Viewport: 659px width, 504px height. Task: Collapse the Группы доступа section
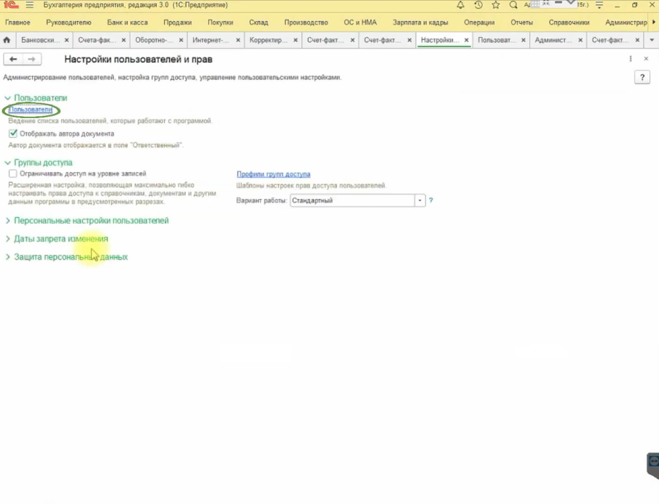7,163
